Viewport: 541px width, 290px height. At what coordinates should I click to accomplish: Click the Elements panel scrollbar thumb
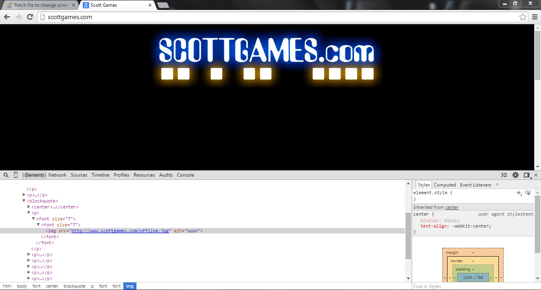(408, 236)
